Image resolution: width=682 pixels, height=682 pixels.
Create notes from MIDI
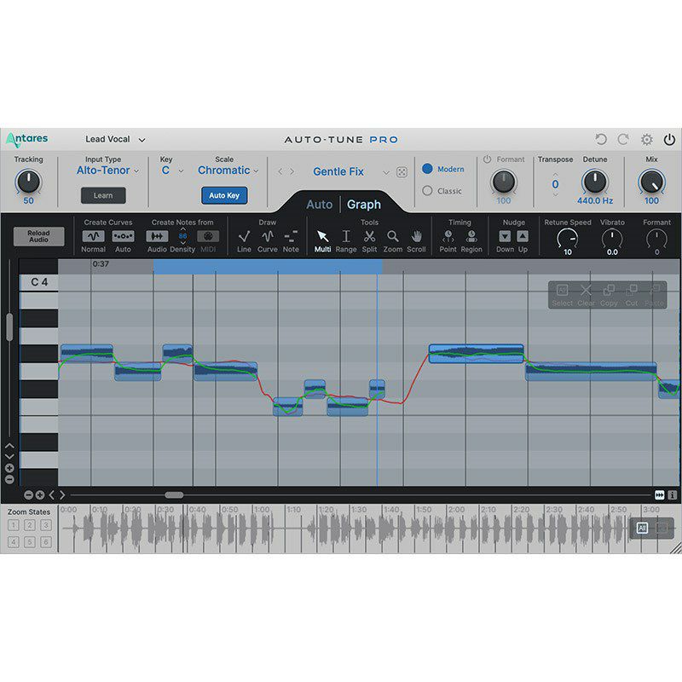click(208, 236)
